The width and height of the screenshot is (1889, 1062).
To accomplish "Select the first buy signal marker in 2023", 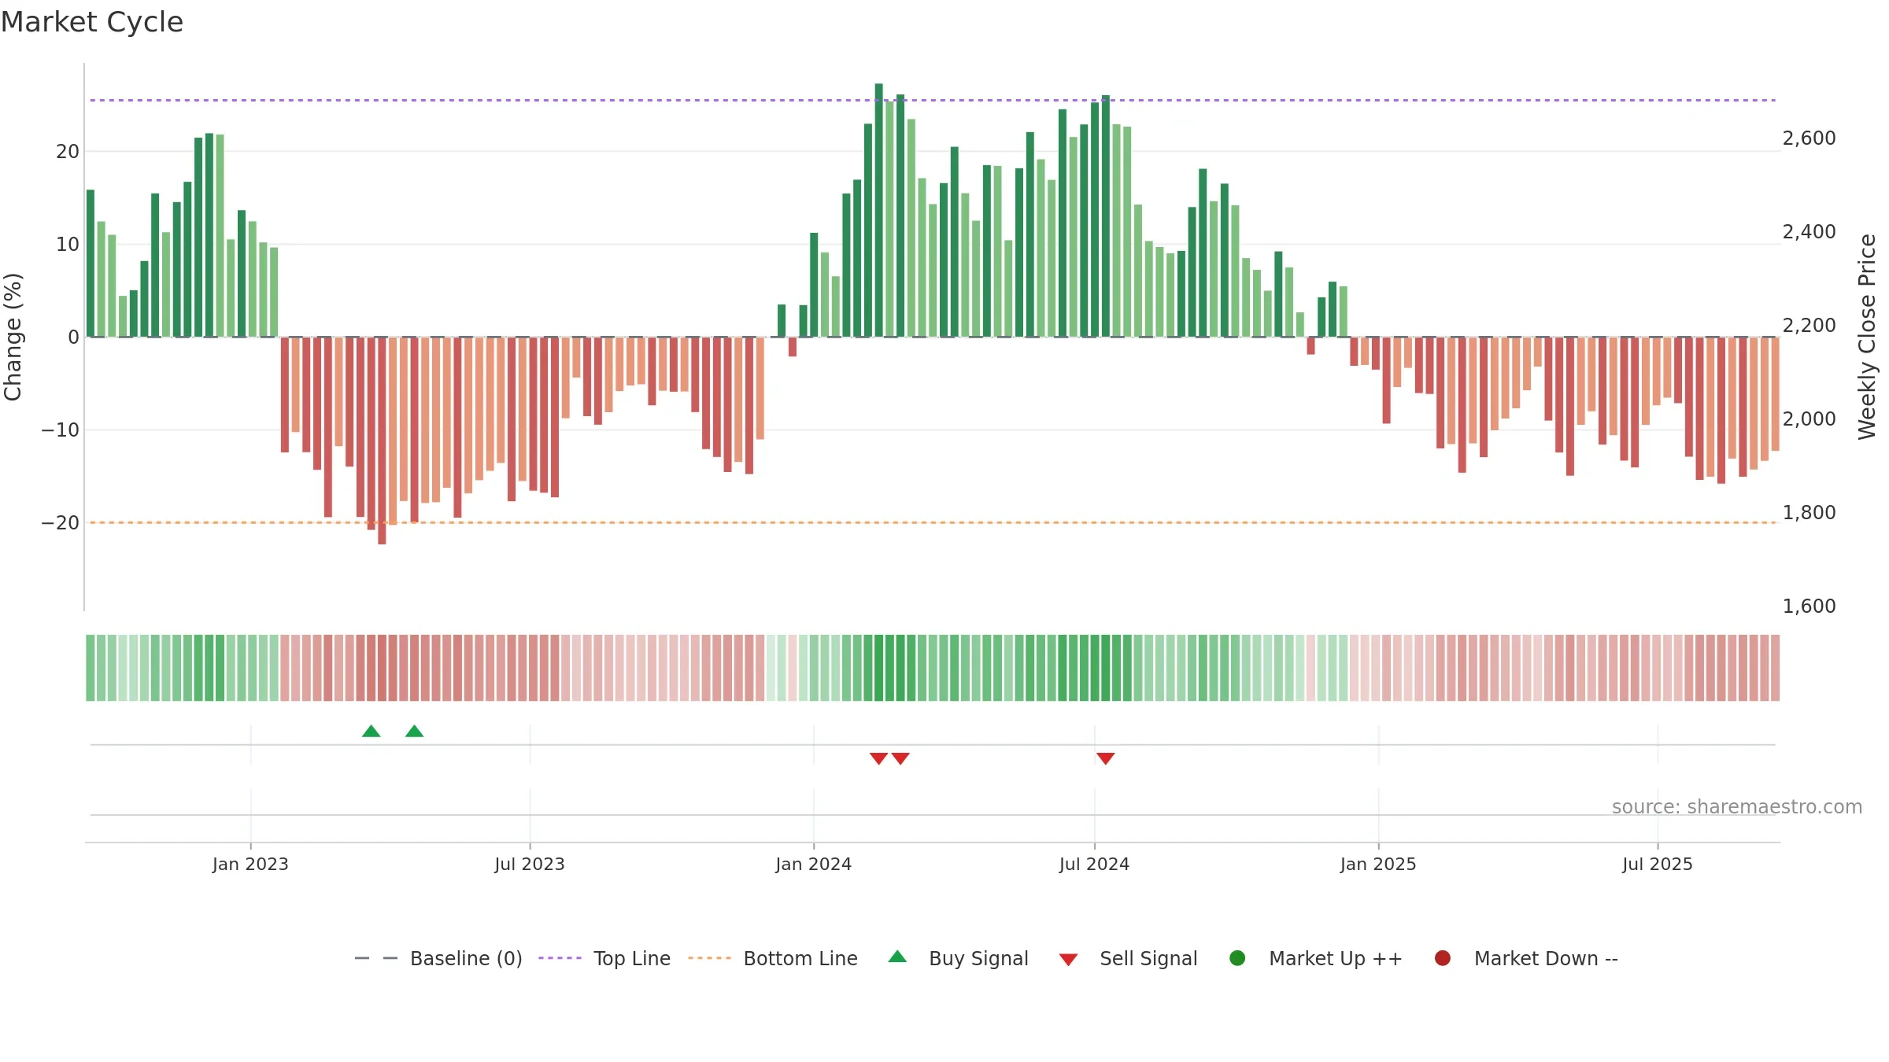I will (x=372, y=731).
